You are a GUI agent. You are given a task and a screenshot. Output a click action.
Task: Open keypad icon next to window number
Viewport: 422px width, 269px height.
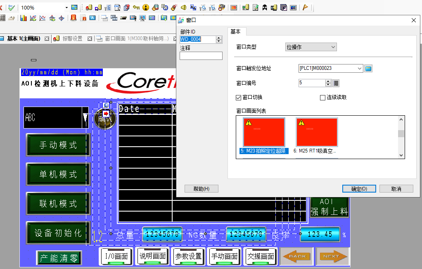[336, 83]
